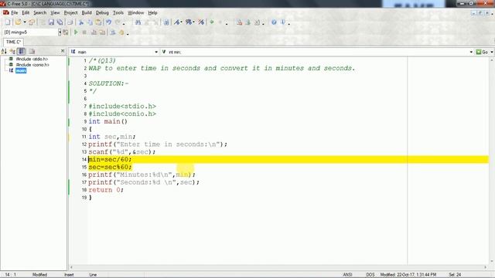Click the sort alphabetically icon in symbol panel
The width and height of the screenshot is (495, 278).
pyautogui.click(x=4, y=51)
